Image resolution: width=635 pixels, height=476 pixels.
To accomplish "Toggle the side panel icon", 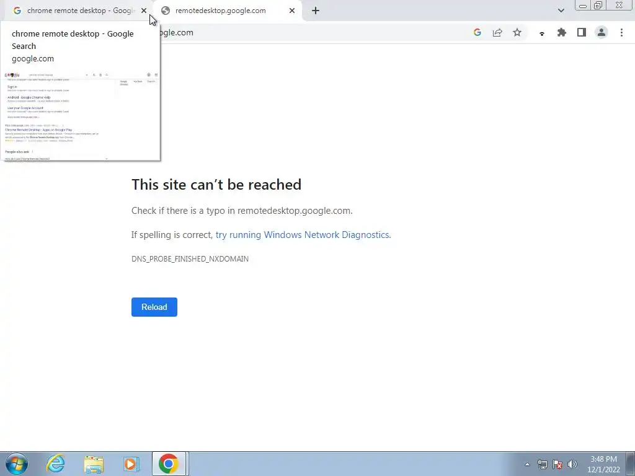I will click(582, 33).
